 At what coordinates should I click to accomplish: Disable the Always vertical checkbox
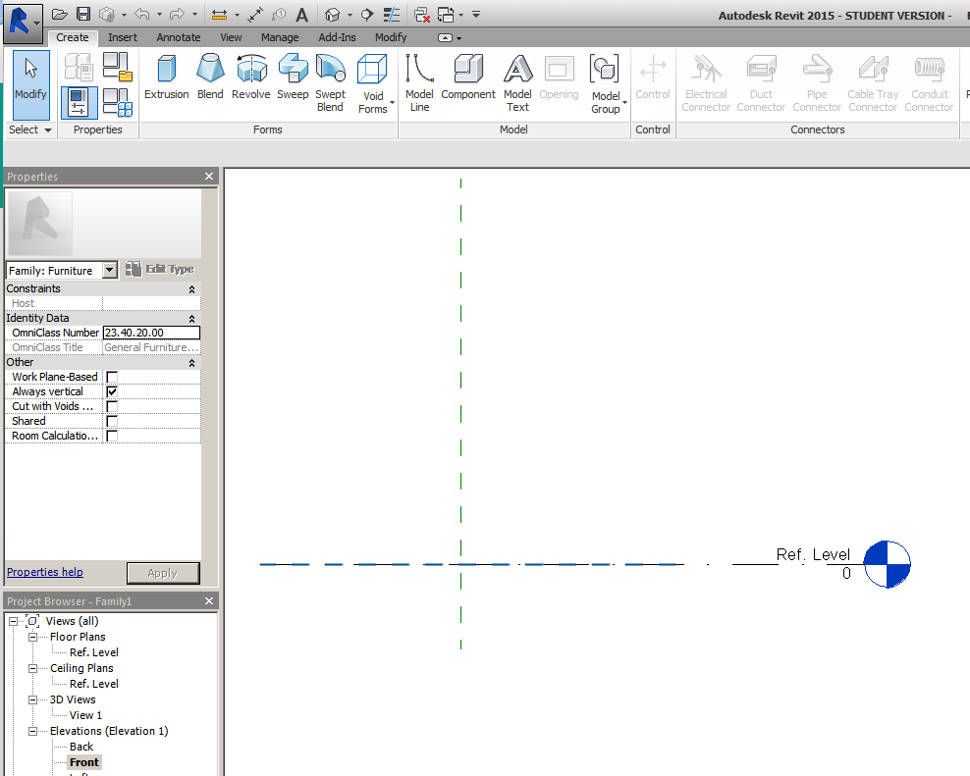[x=112, y=390]
